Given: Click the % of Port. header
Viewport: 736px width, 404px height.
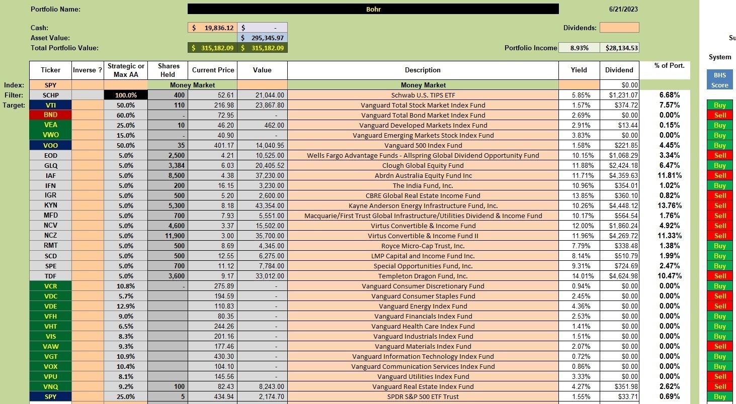Looking at the screenshot, I should click(x=670, y=66).
